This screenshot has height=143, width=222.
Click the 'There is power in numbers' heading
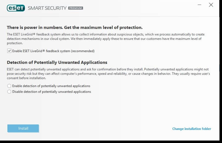click(x=75, y=28)
